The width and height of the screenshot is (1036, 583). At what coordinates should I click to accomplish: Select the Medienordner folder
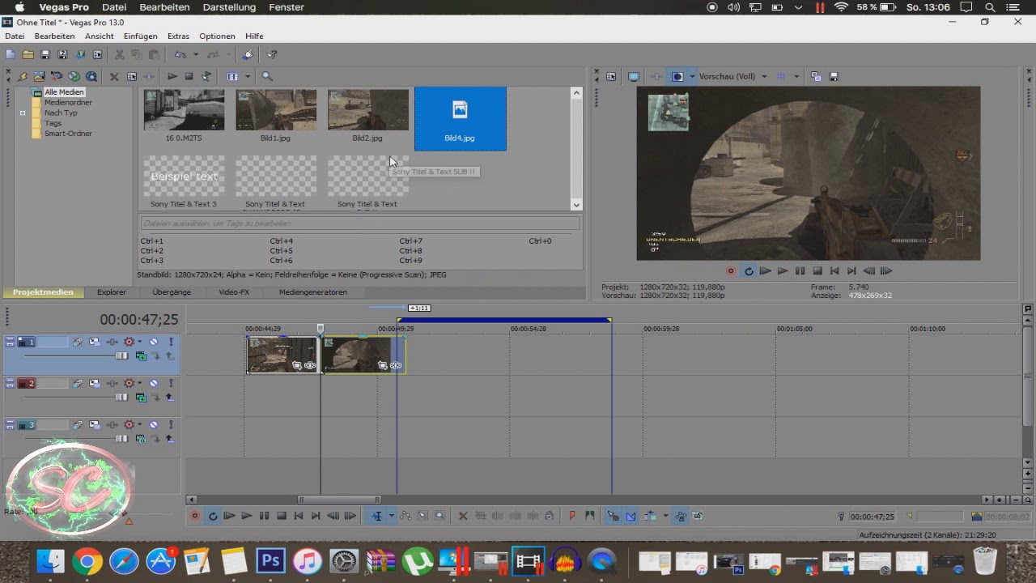[68, 103]
